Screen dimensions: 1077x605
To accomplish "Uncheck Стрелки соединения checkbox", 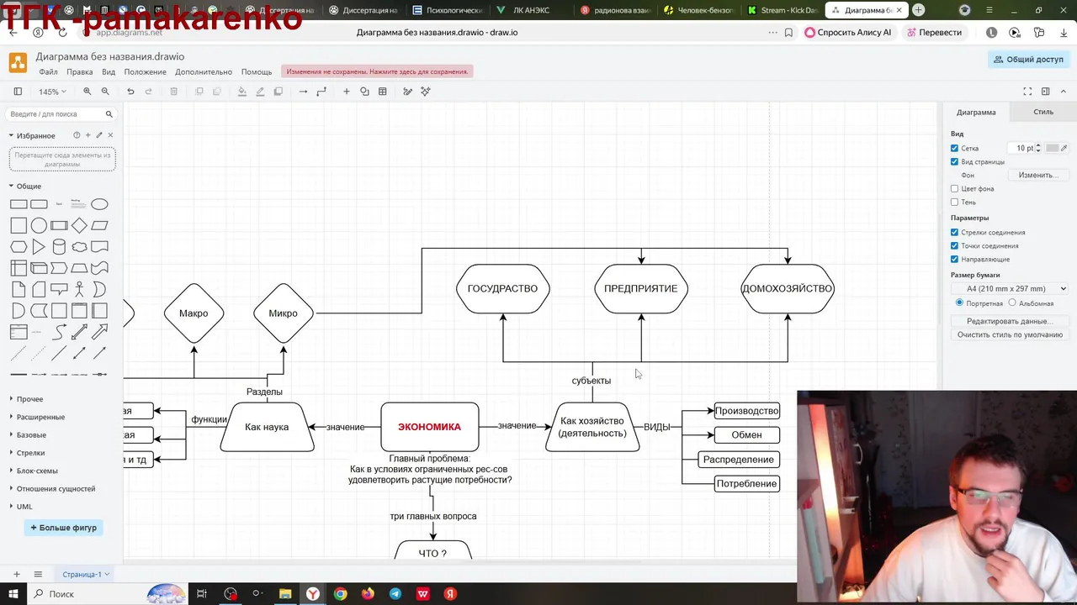I will point(954,232).
